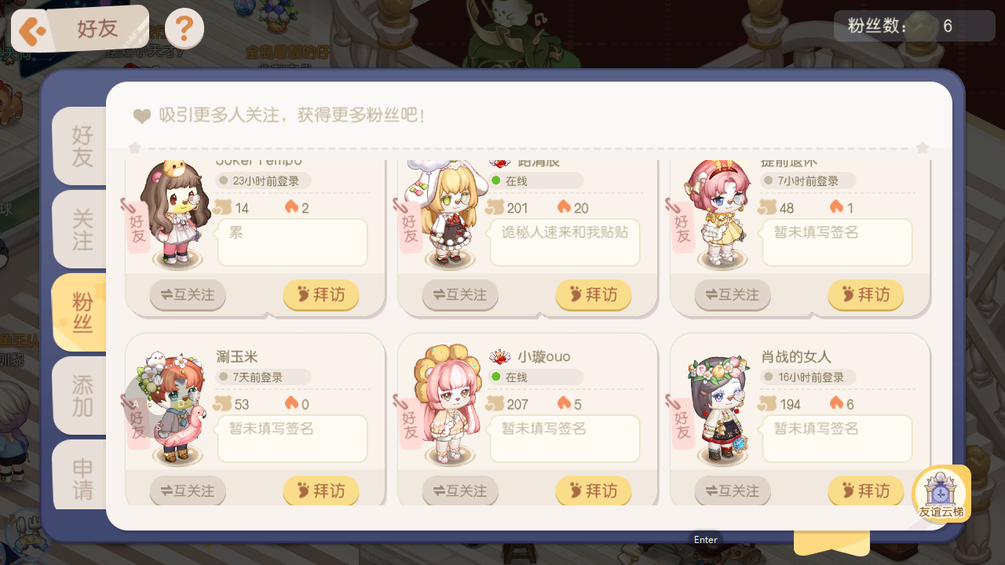Click the 粉丝数 counter display

[x=915, y=26]
